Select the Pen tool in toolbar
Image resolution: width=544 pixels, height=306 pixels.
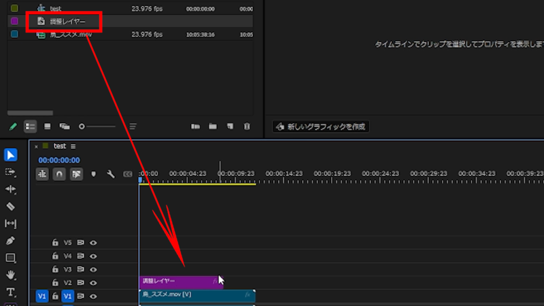[11, 241]
